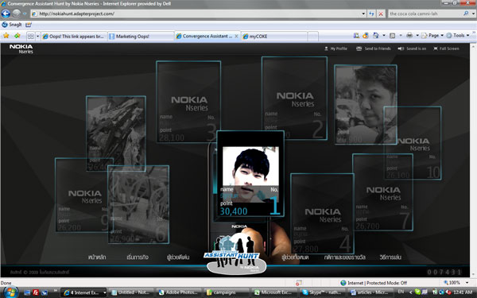Open the '4 Internet Ex...' taskbar group
The height and width of the screenshot is (298, 477).
83,292
